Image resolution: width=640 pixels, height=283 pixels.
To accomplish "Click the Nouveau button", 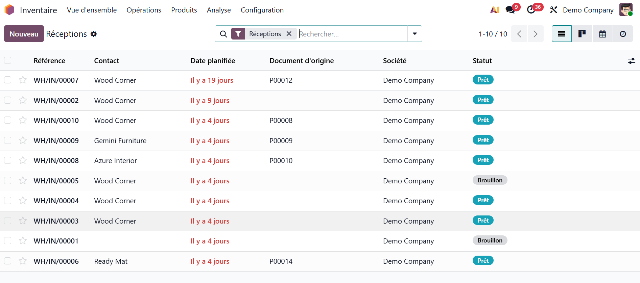I will pyautogui.click(x=24, y=34).
